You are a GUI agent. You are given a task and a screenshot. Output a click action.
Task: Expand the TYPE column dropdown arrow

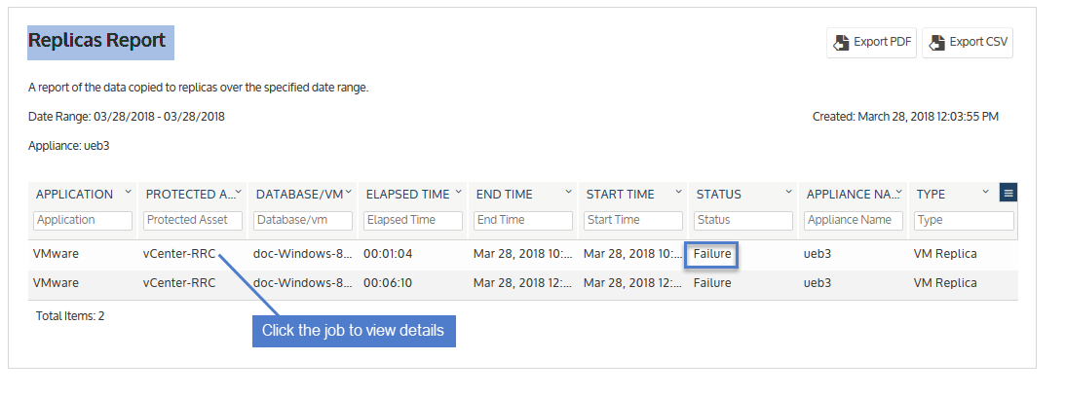pyautogui.click(x=985, y=192)
